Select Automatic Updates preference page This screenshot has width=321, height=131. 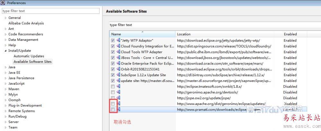coord(29,56)
